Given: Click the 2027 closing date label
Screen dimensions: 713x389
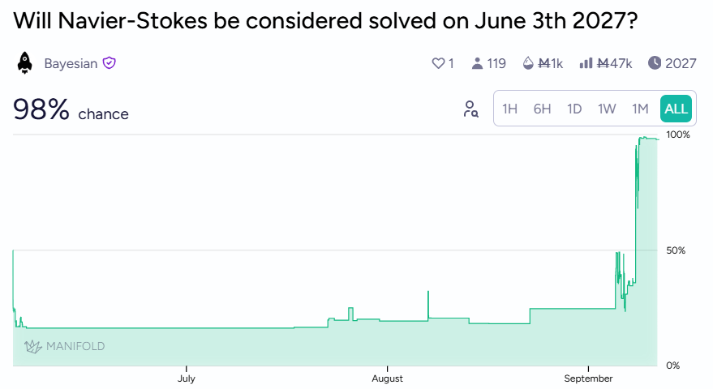Looking at the screenshot, I should [x=681, y=63].
